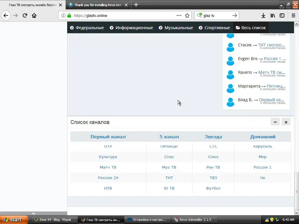299x224 pixels.
Task: Close the Глаз ТВ browser tab
Action: (x=60, y=5)
